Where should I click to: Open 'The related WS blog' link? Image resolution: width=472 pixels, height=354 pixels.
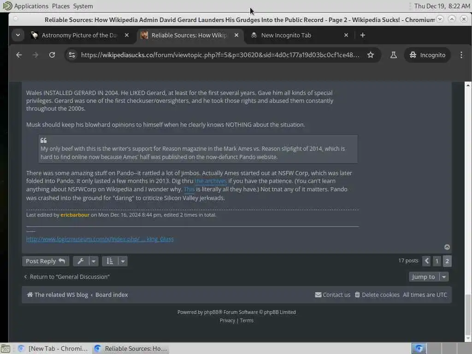point(58,295)
